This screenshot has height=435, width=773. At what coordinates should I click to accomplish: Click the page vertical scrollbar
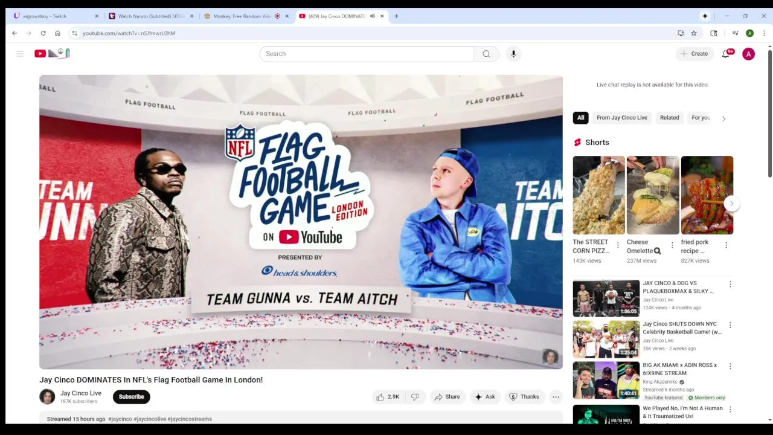click(769, 115)
